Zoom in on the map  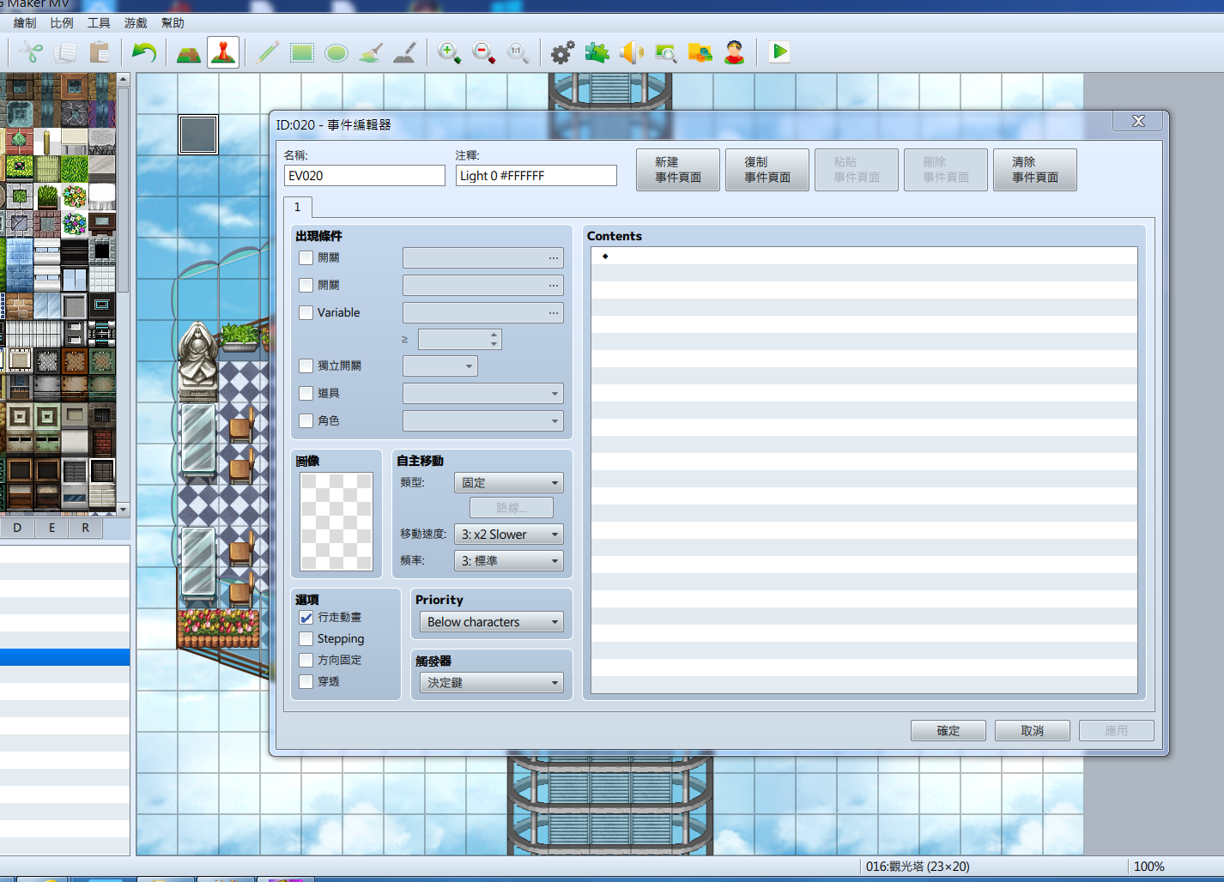[x=449, y=52]
